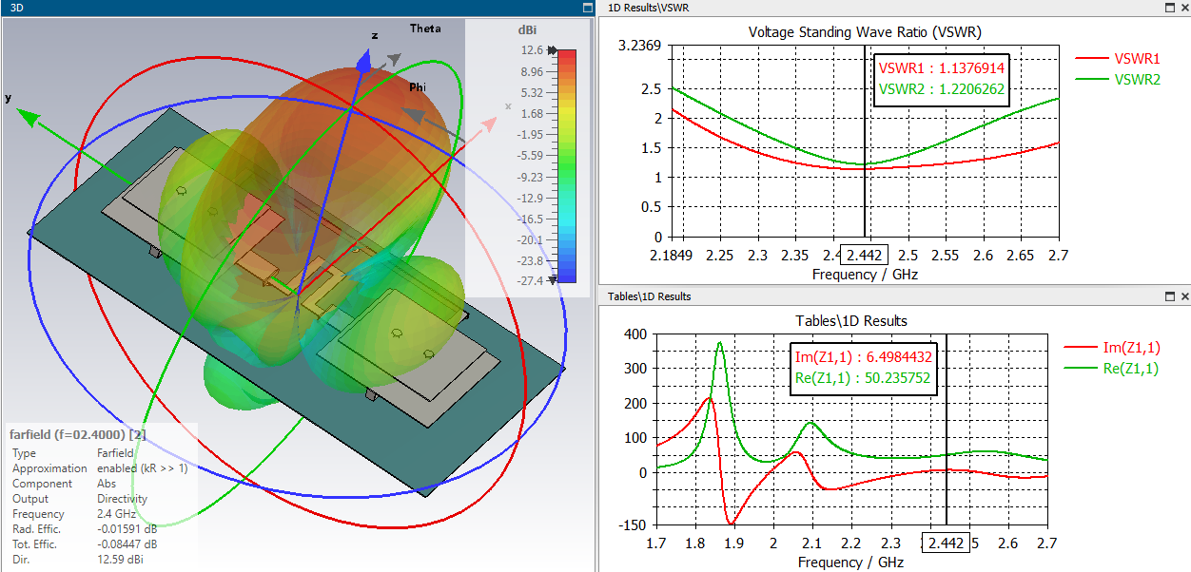The height and width of the screenshot is (572, 1191).
Task: Click the faded x axis arrowhead
Action: pos(491,124)
